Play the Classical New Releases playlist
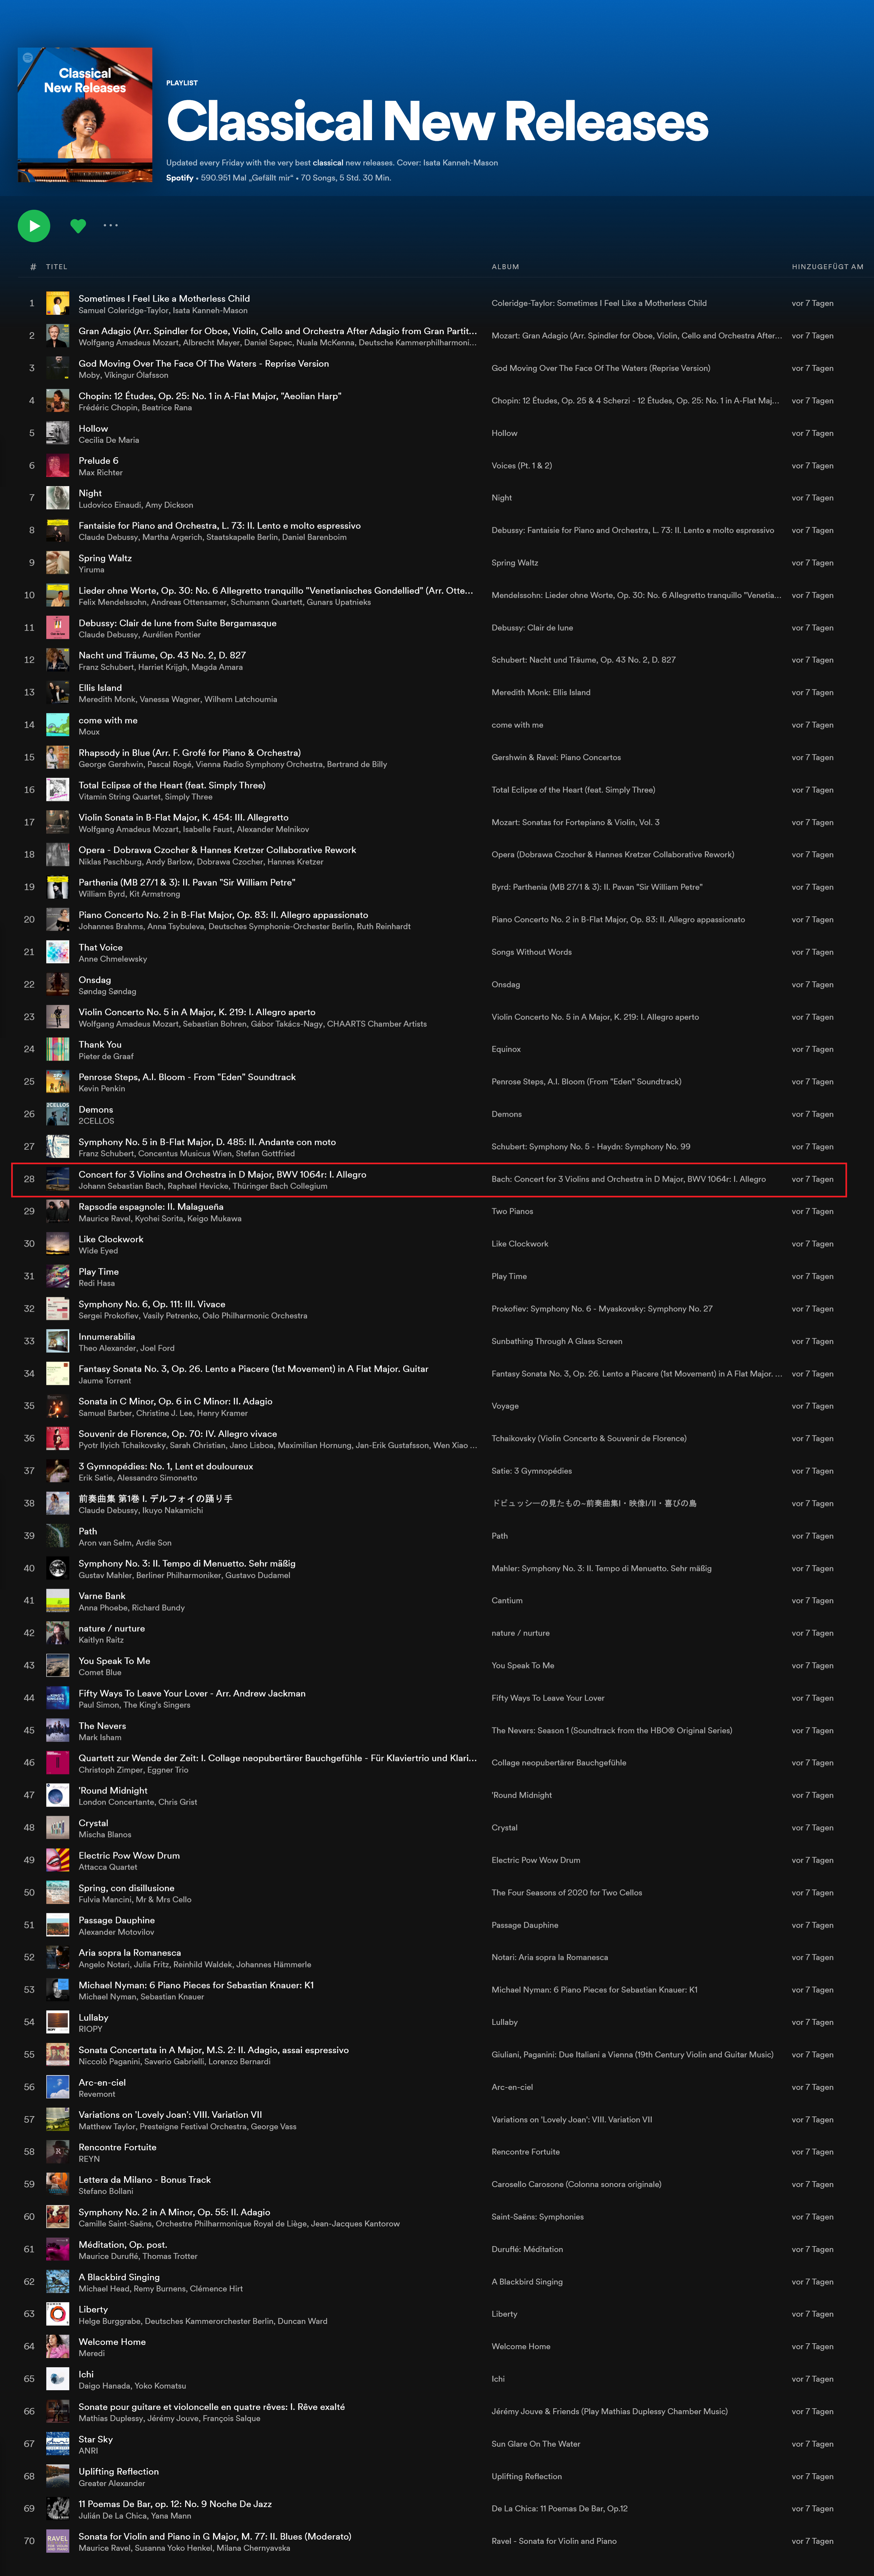This screenshot has height=2576, width=874. (34, 226)
